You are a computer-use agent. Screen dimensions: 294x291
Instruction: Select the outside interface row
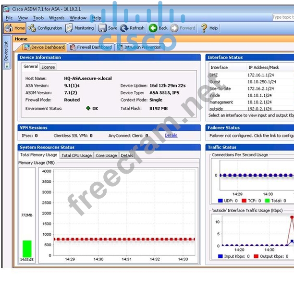217,109
